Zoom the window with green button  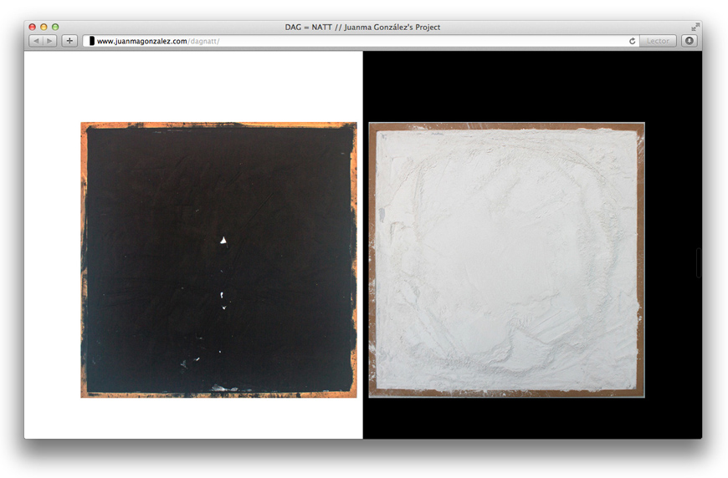tap(55, 28)
